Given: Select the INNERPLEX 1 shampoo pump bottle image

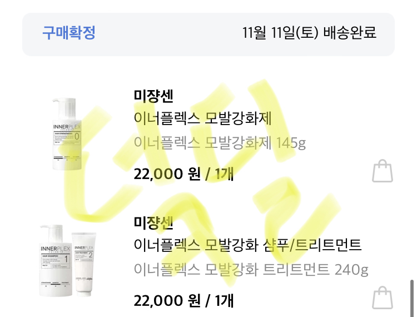Looking at the screenshot, I should coord(56,261).
